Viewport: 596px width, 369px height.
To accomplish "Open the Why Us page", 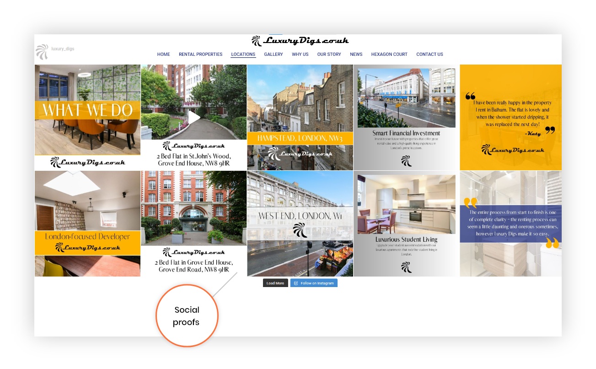I will [300, 54].
